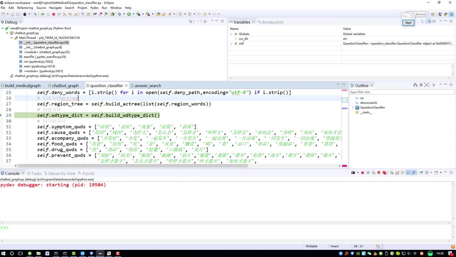This screenshot has width=456, height=257.
Task: Click the green Run button
Action: pyautogui.click(x=129, y=14)
